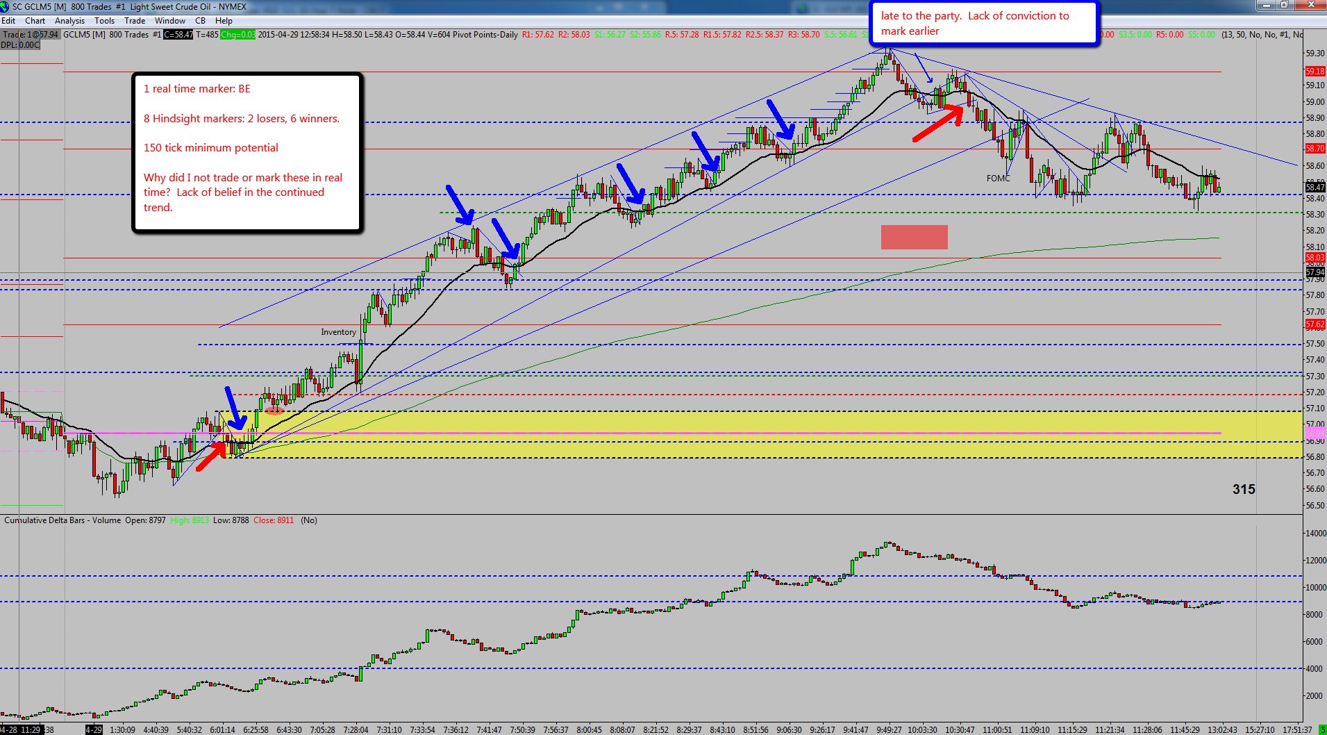
Task: Click the 2000 delta axis label
Action: (x=1314, y=696)
